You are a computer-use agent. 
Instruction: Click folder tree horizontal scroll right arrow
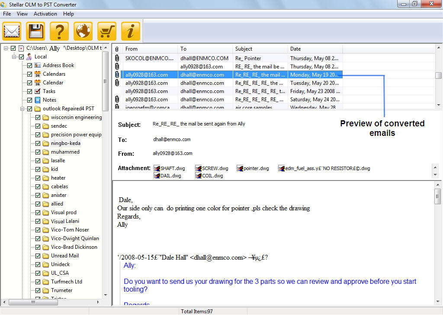tap(98, 302)
